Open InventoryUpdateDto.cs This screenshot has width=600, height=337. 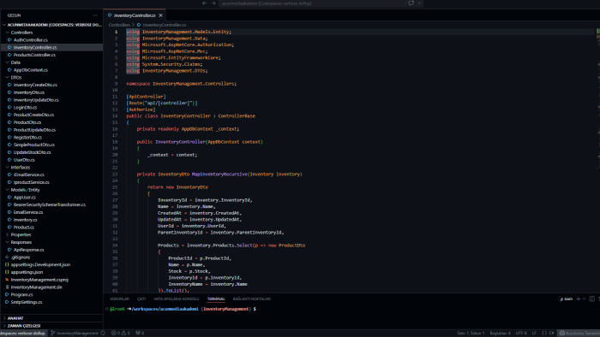click(36, 100)
